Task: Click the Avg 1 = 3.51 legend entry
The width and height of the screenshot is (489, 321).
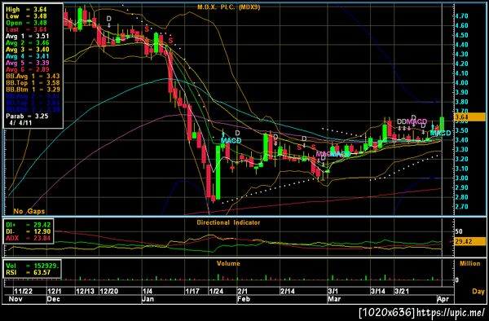Action: [28, 36]
